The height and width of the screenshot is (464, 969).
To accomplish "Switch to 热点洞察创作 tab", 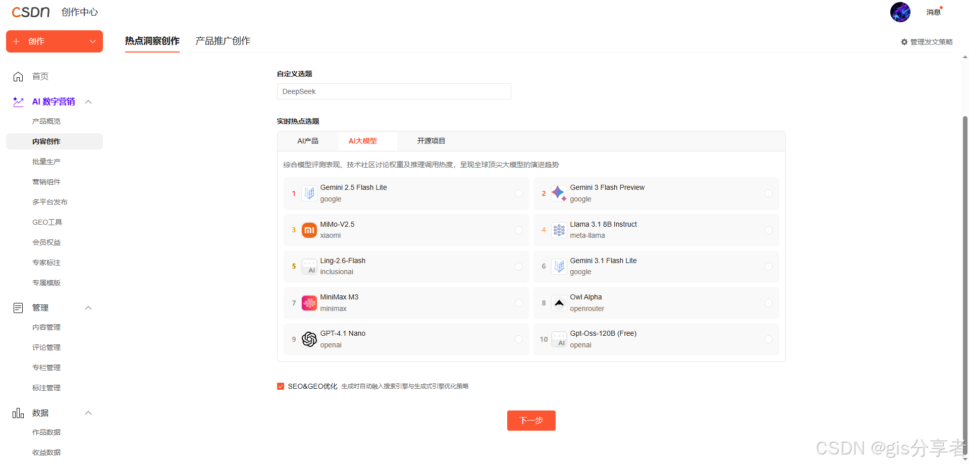I will (152, 41).
